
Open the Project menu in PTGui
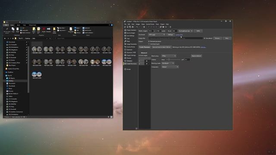pyautogui.click(x=162, y=24)
